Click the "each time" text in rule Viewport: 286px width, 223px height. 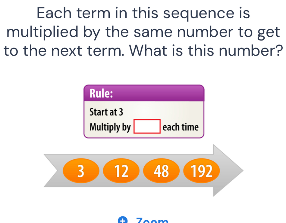pyautogui.click(x=181, y=127)
